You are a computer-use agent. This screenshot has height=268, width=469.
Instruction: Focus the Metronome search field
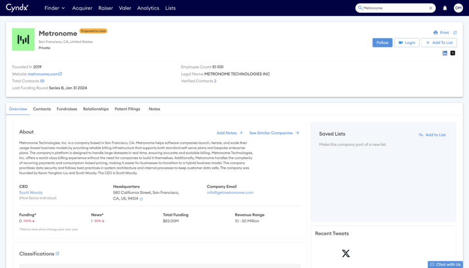coord(395,8)
